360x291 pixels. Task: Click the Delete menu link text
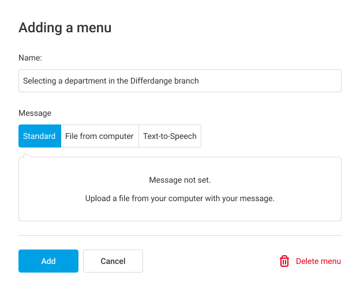click(318, 261)
